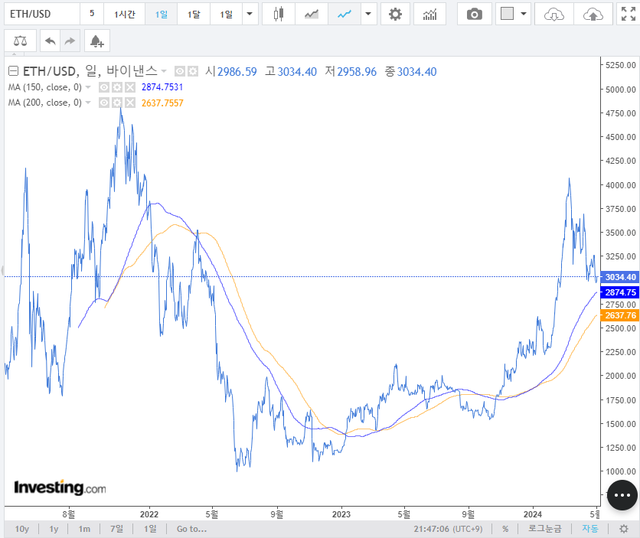Click the 2023 label on time axis

pos(341,514)
